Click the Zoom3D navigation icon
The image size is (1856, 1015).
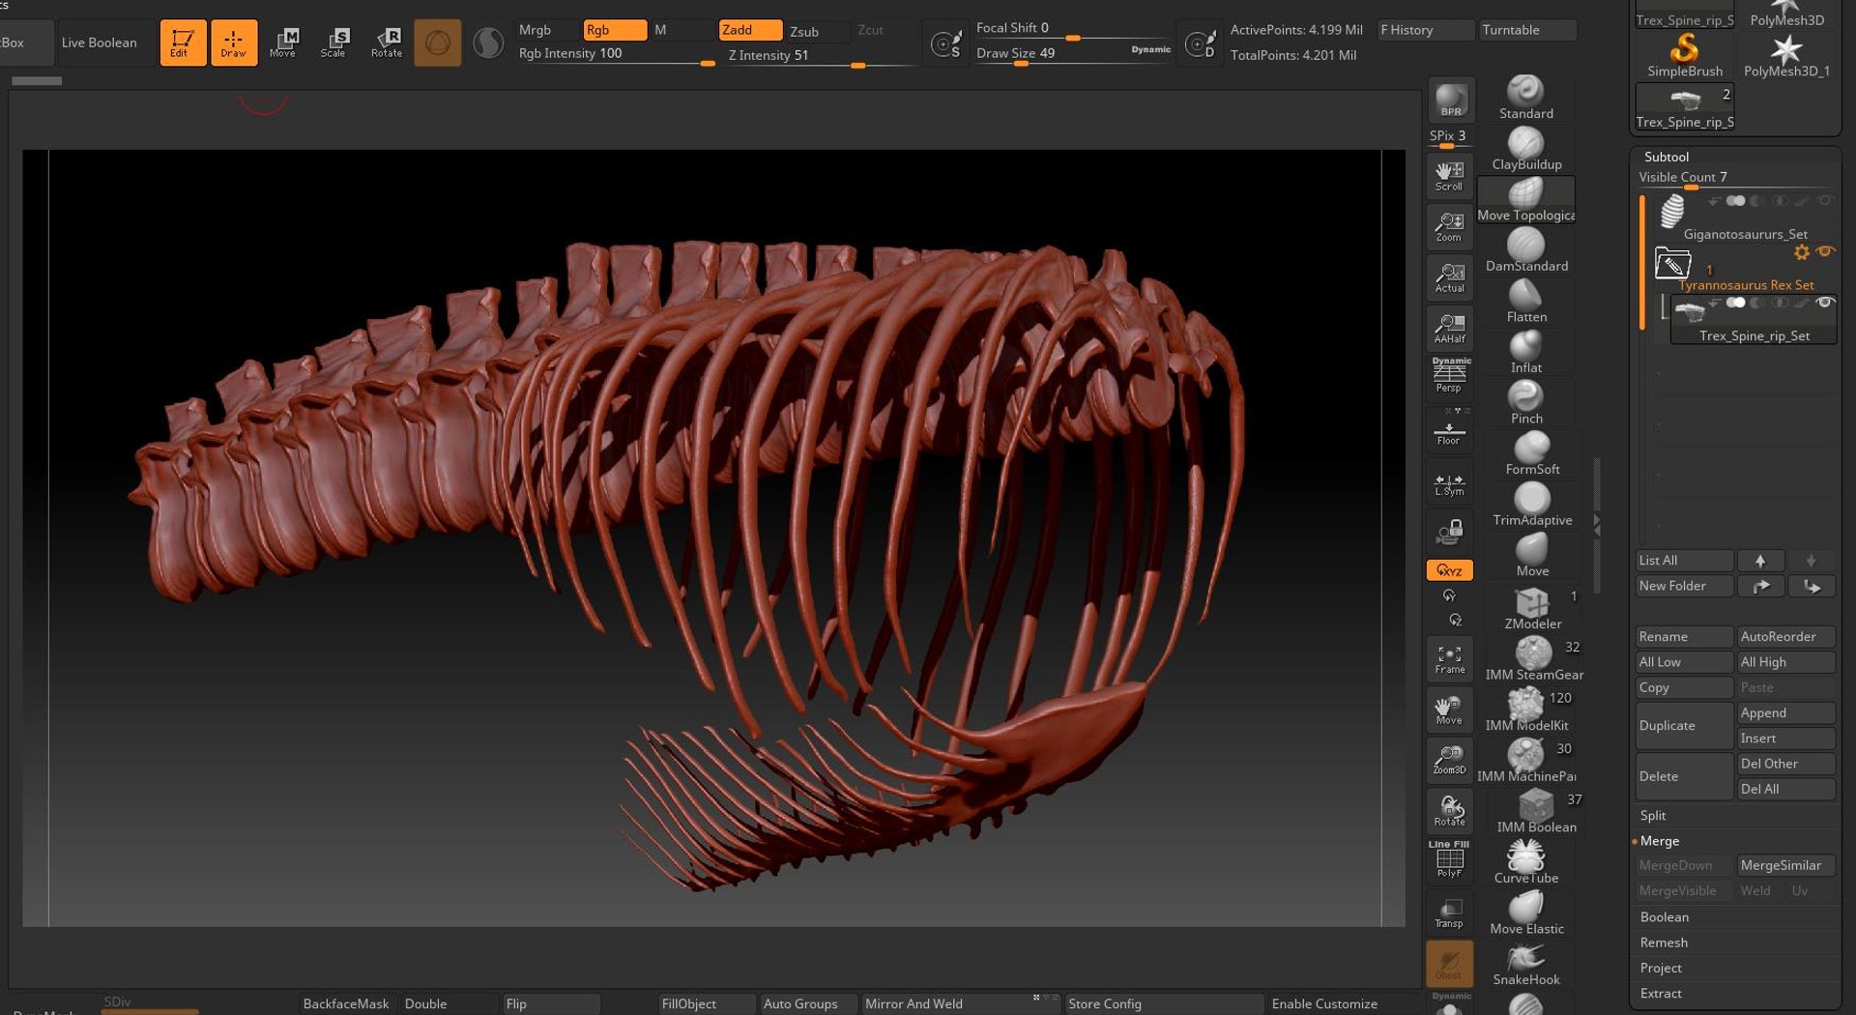click(x=1450, y=760)
